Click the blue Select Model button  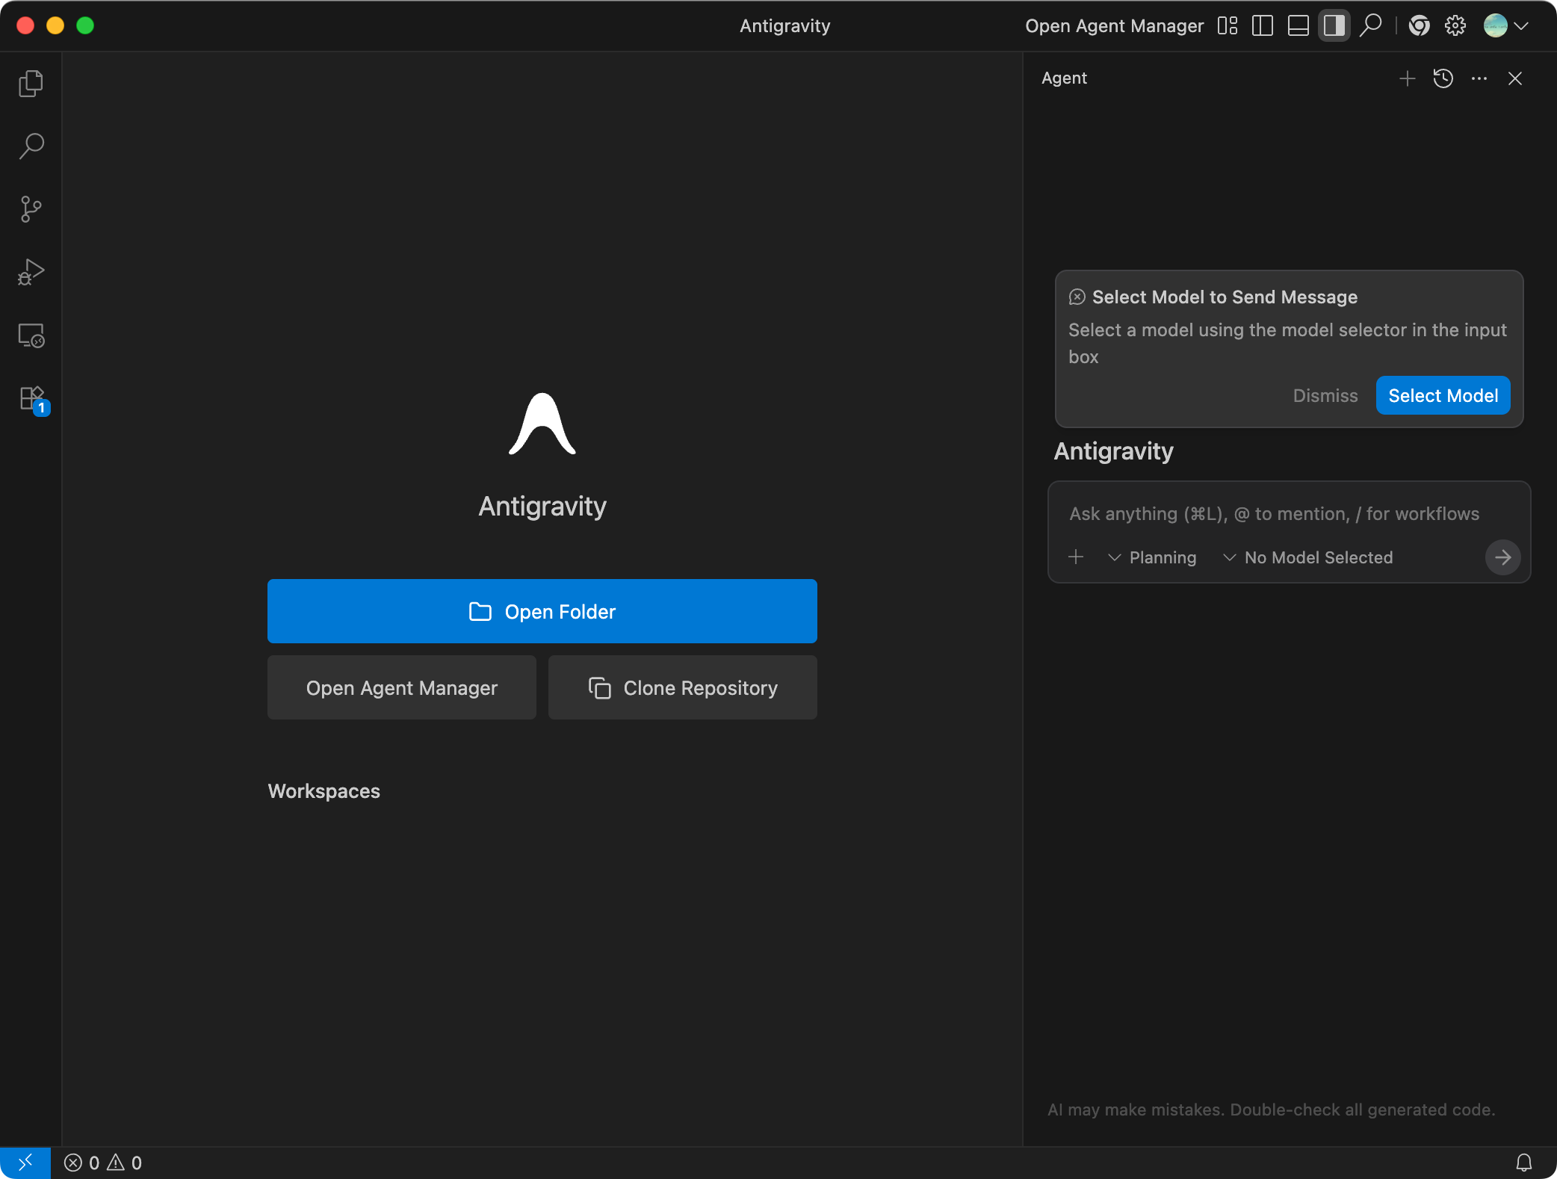1443,395
